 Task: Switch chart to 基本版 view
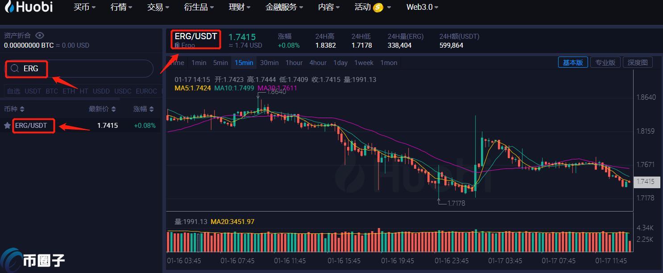coord(572,63)
